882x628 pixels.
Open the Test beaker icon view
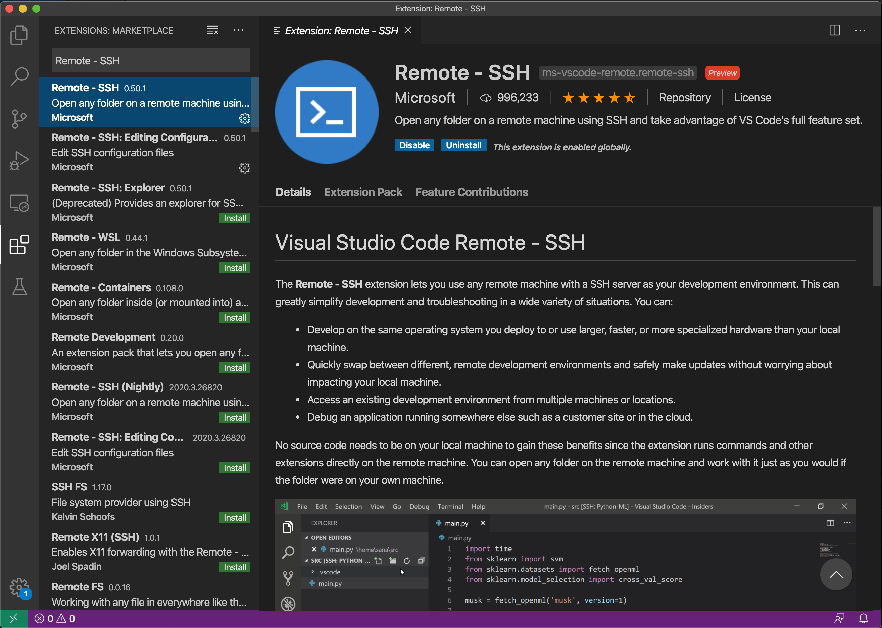click(x=19, y=286)
